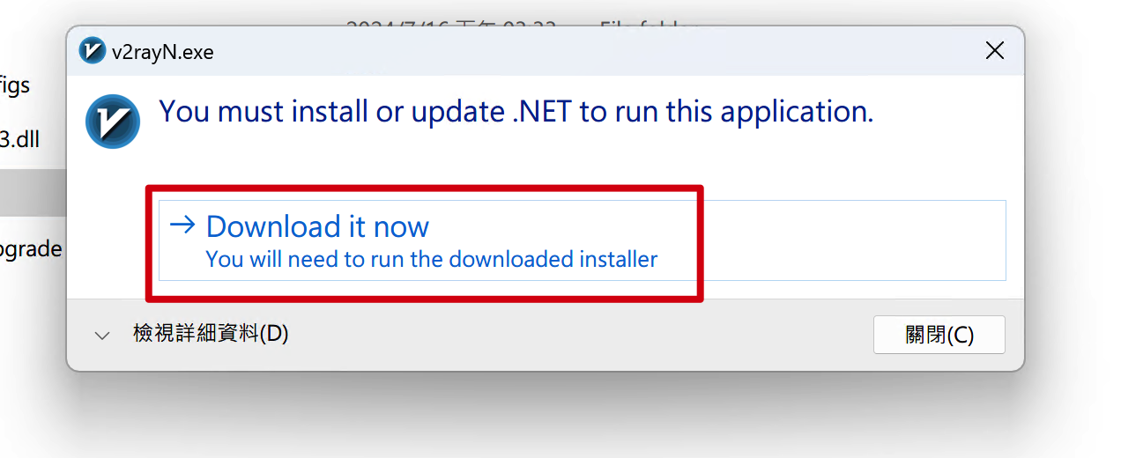Click empty footer area left of 關閉 button
Viewport: 1121px width, 458px height.
pos(573,335)
